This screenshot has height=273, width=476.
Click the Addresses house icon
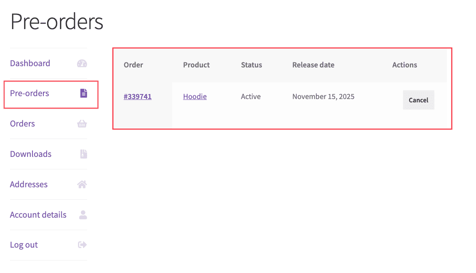point(82,184)
